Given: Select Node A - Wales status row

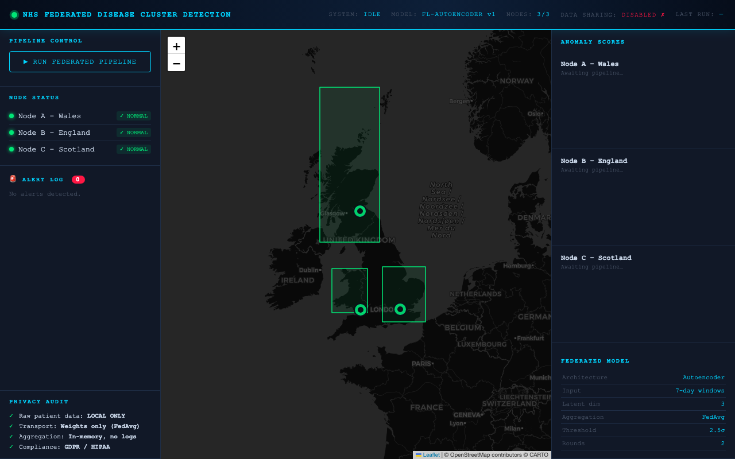Looking at the screenshot, I should pyautogui.click(x=80, y=116).
